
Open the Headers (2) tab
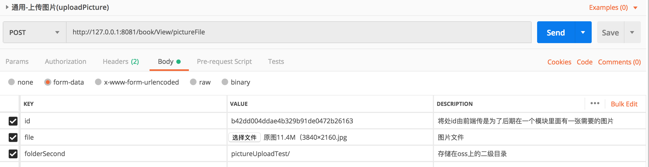coord(120,61)
